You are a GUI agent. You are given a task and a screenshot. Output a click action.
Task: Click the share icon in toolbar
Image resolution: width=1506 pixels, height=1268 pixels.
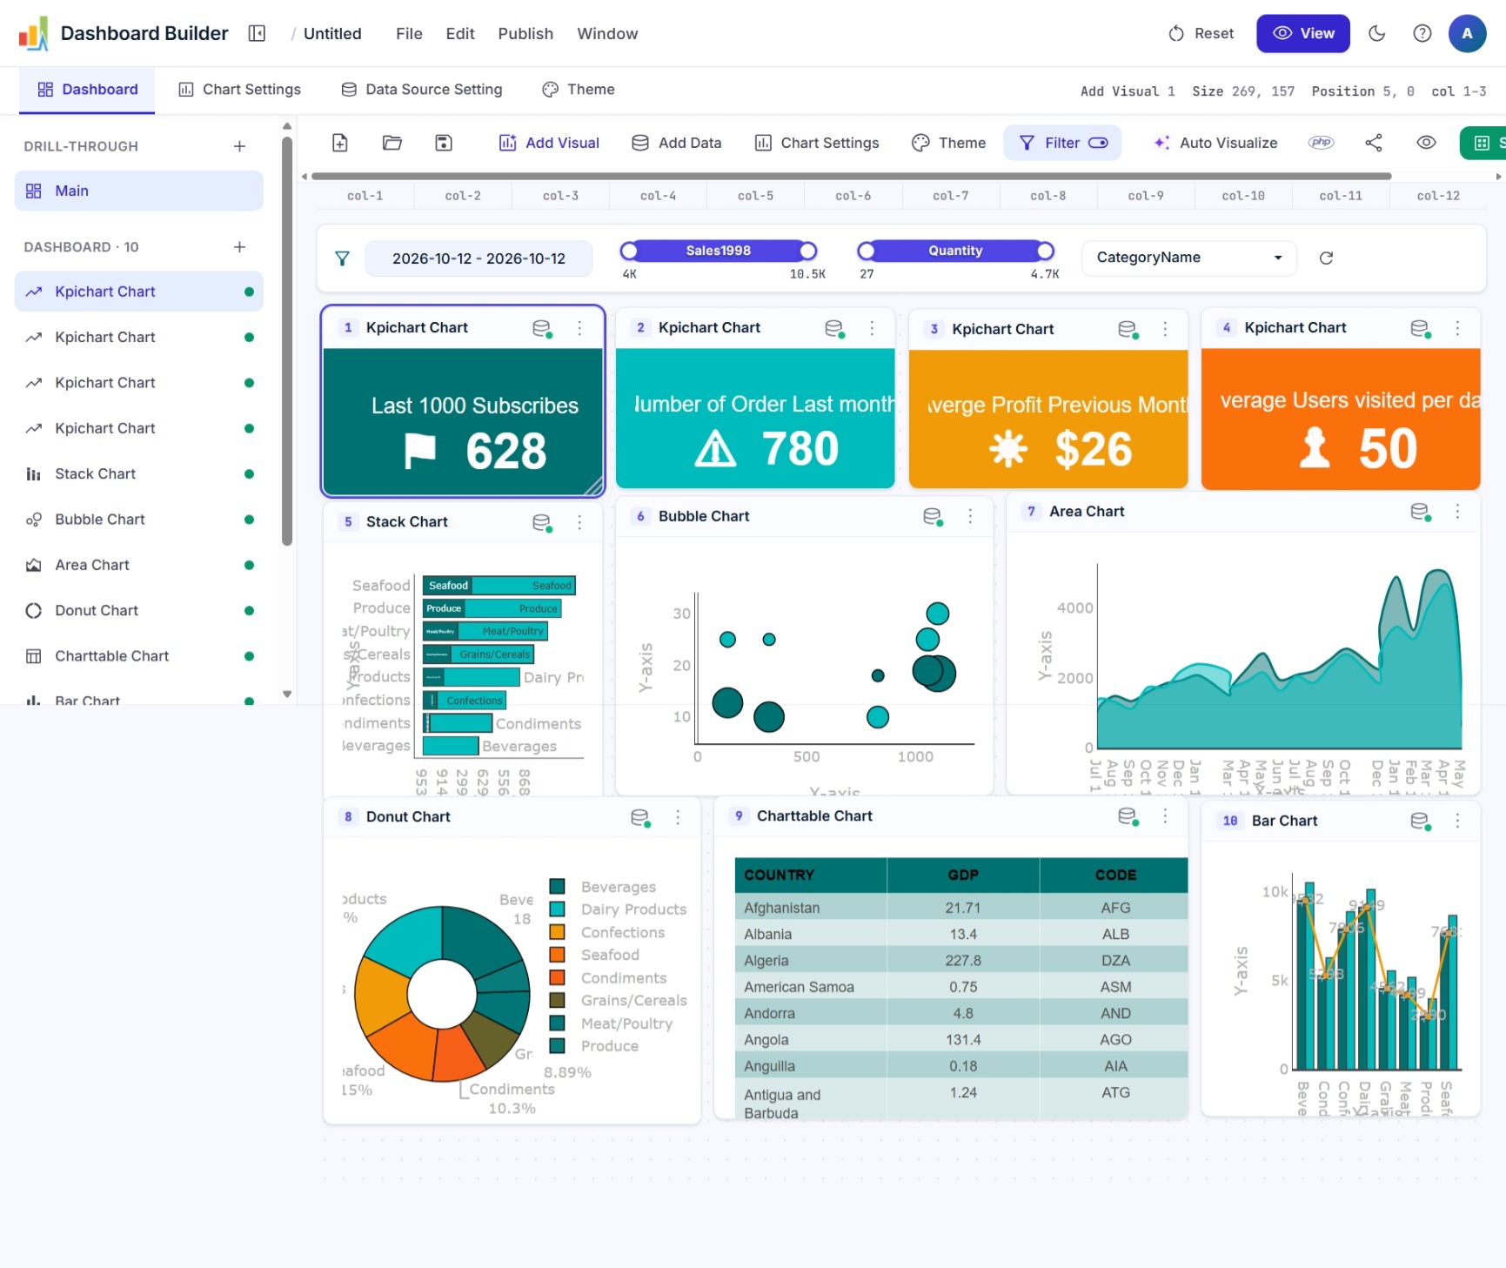(x=1374, y=143)
